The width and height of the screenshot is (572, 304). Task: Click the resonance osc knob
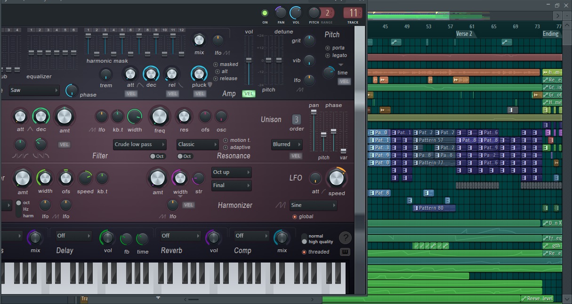coord(221,116)
